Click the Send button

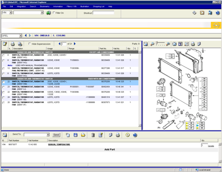(x=56, y=135)
